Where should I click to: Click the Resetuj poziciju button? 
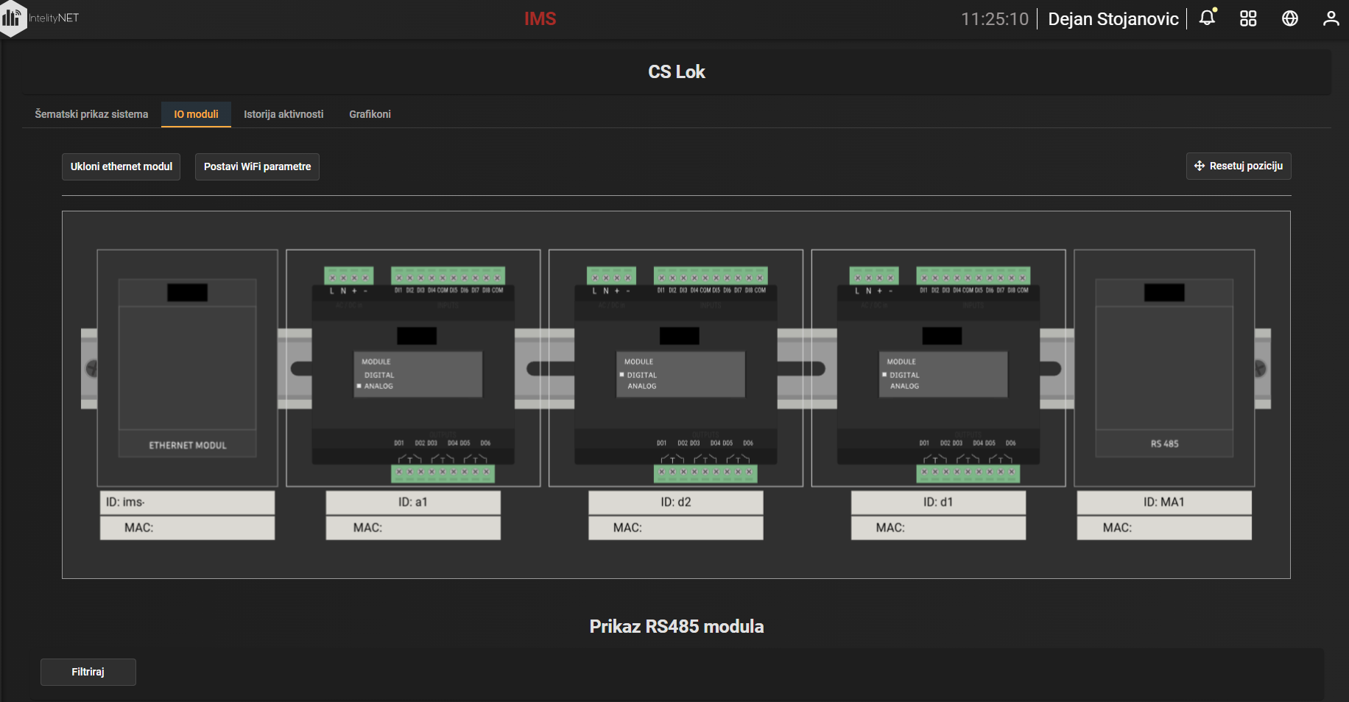[x=1239, y=166]
